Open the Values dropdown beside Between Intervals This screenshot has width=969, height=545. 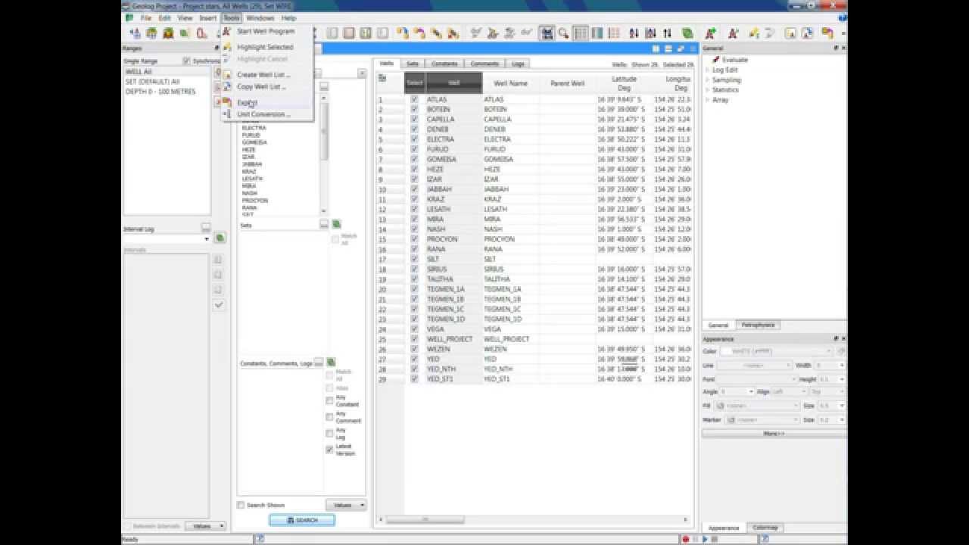206,526
